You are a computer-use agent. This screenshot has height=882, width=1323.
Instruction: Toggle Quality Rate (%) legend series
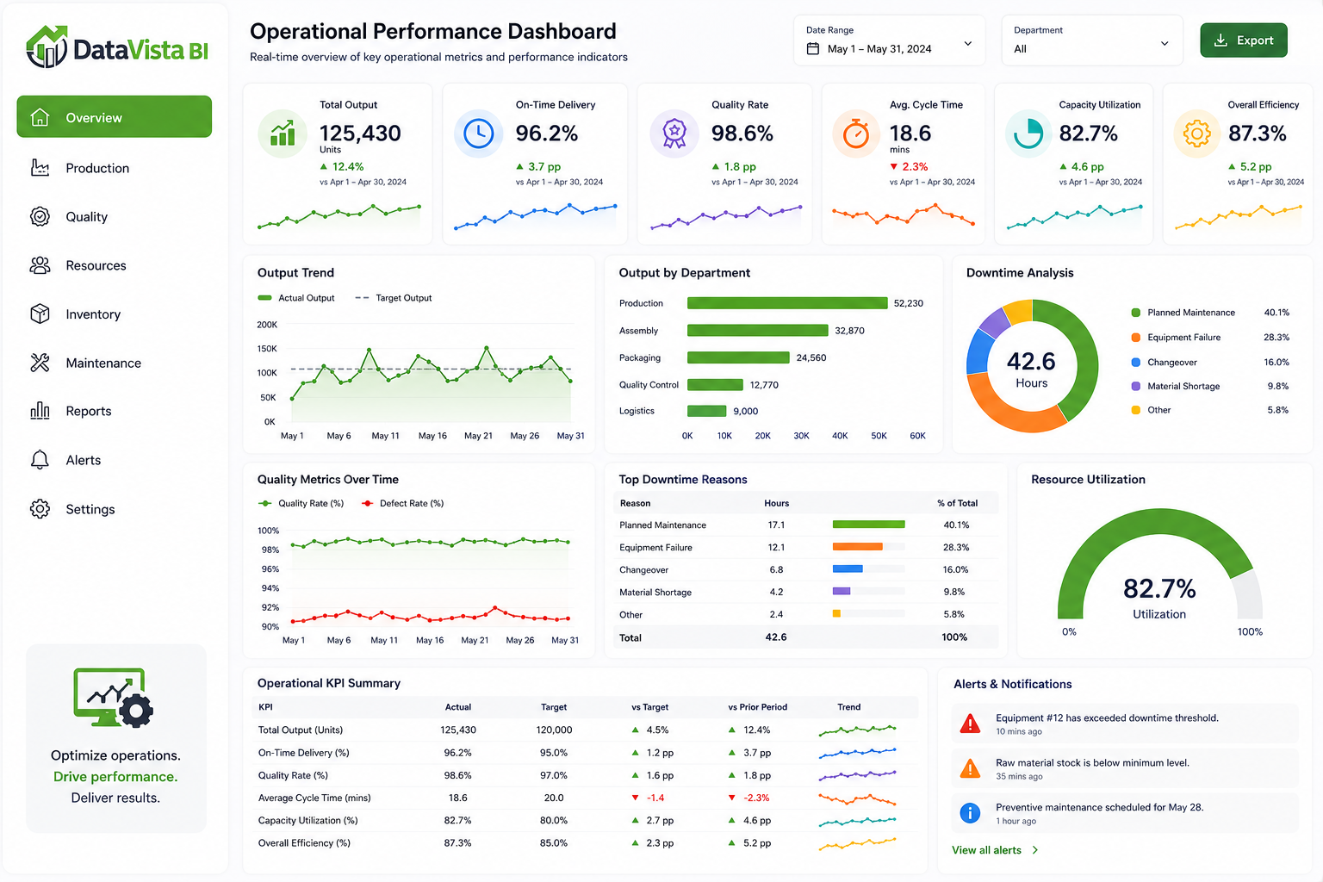pyautogui.click(x=301, y=504)
